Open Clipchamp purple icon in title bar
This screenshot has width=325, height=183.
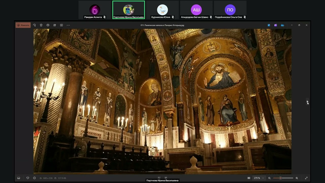[275, 25]
